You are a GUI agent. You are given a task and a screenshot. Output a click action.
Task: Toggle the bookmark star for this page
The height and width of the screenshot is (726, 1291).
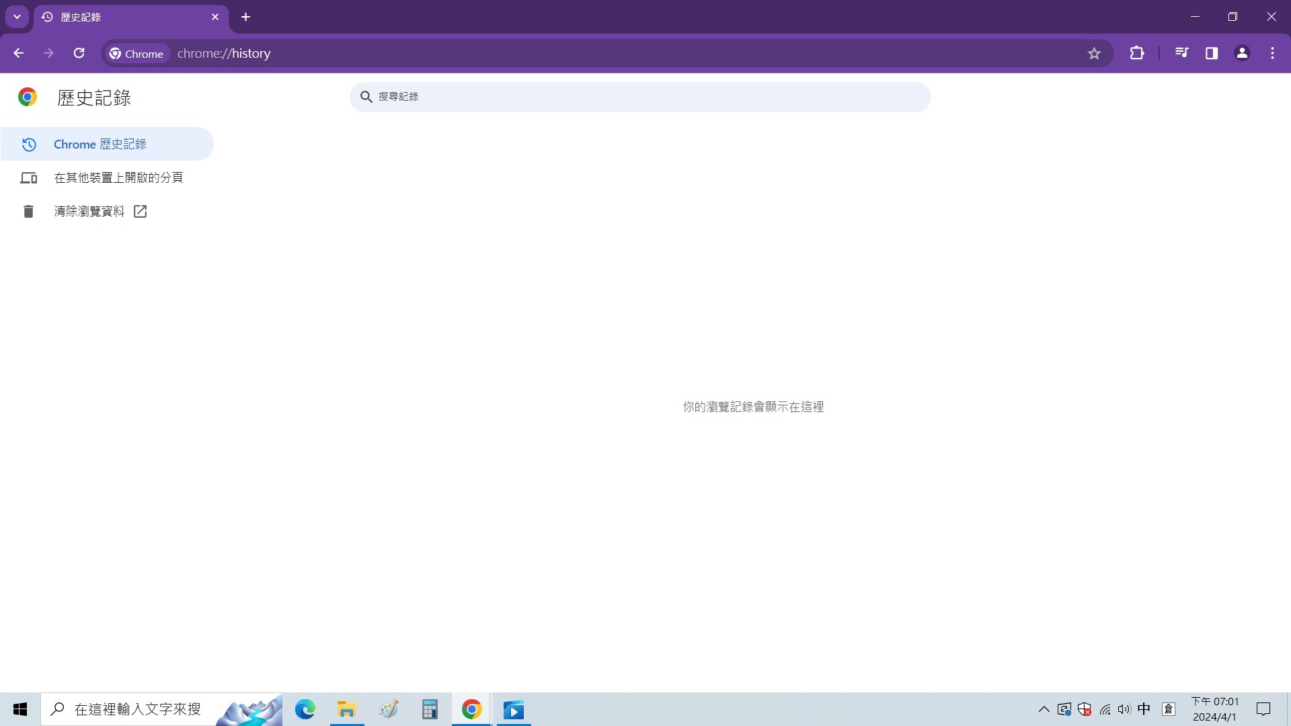(1095, 53)
